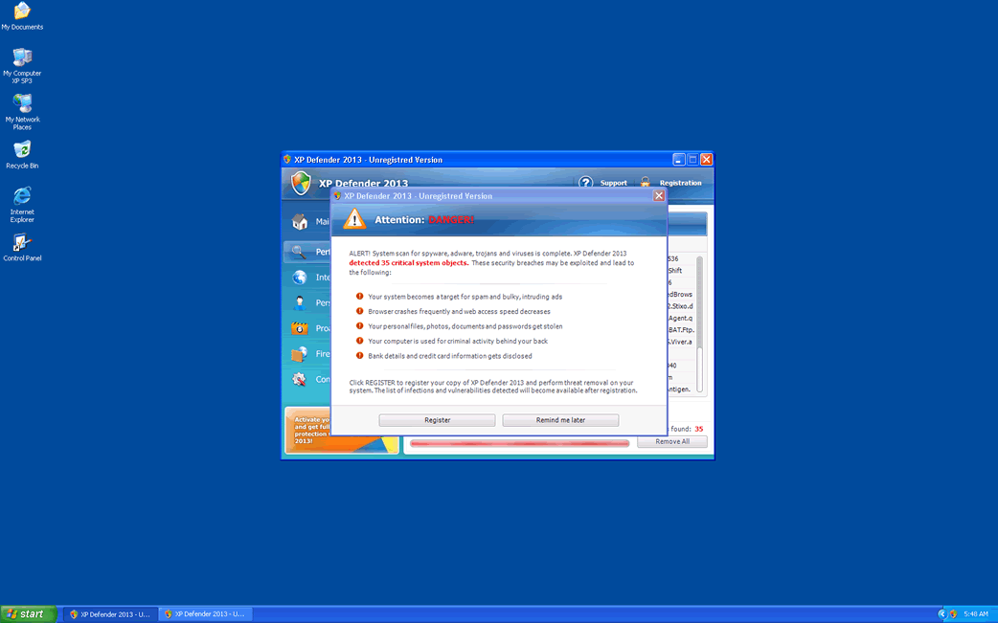Open Control Panel desktop icon
The width and height of the screenshot is (998, 623).
point(22,244)
